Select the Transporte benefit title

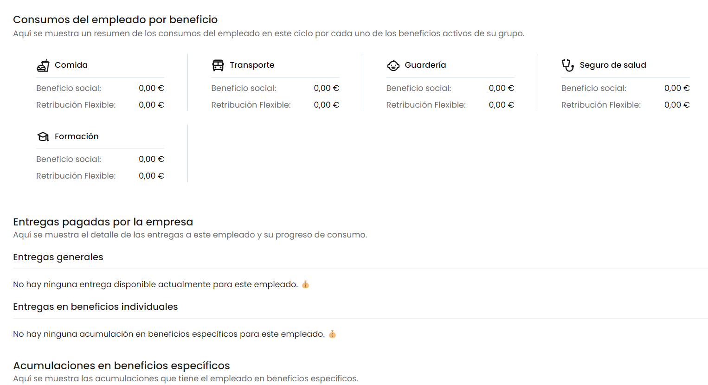pos(252,65)
